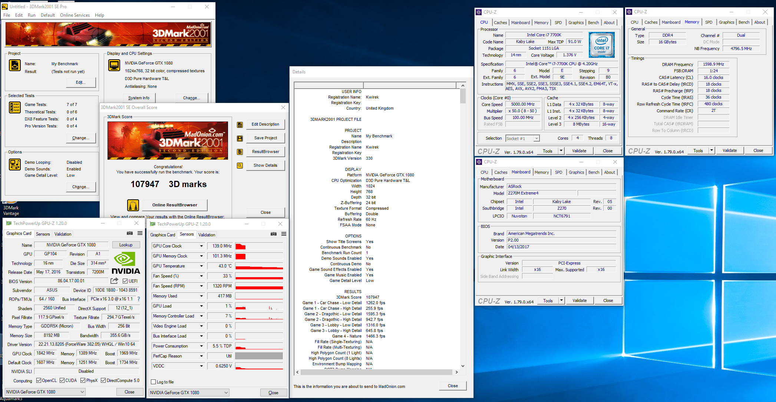Open Bench tab in CPU-Z Mainboard window
The height and width of the screenshot is (402, 776).
(x=594, y=172)
